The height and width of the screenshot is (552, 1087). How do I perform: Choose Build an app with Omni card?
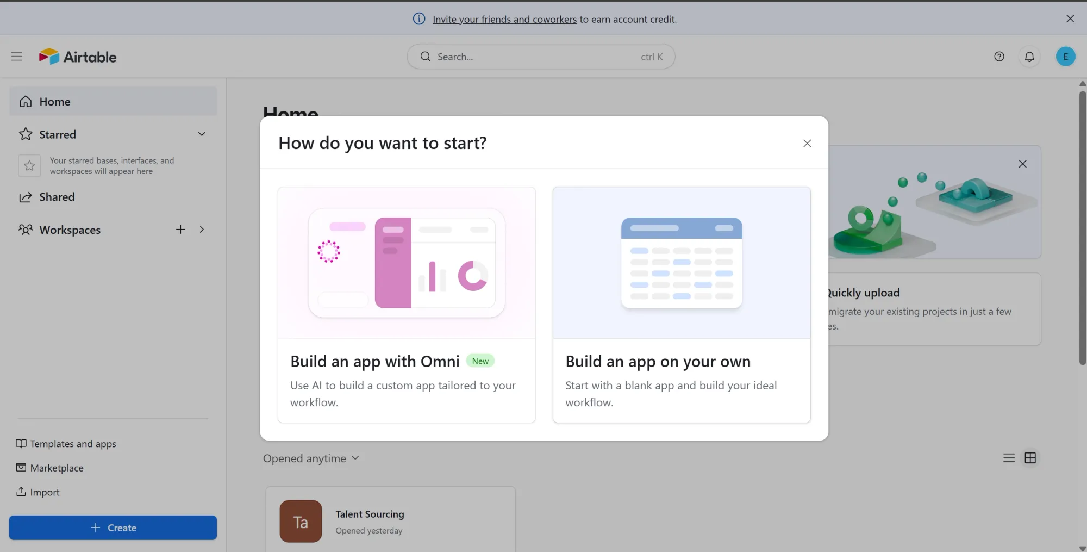407,305
